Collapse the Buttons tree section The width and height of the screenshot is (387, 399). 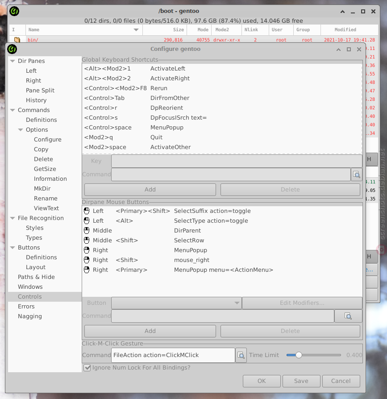[x=12, y=248]
